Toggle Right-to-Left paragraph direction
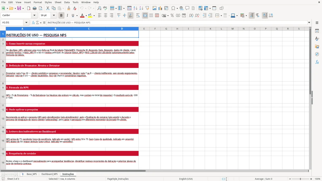 [258, 16]
